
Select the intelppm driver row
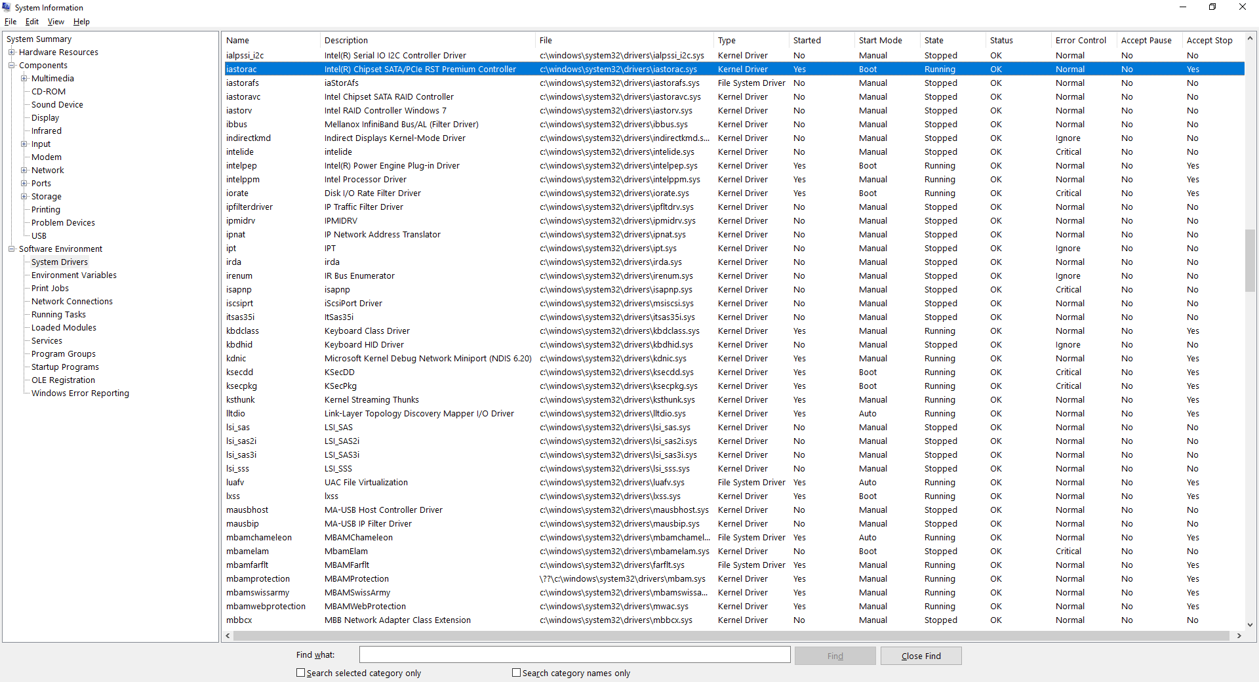[734, 179]
